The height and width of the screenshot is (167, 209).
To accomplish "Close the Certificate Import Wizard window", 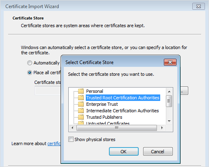I will pyautogui.click(x=198, y=6).
